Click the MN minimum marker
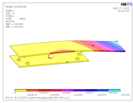Viewport: 133px width, 103px height. 67,62
